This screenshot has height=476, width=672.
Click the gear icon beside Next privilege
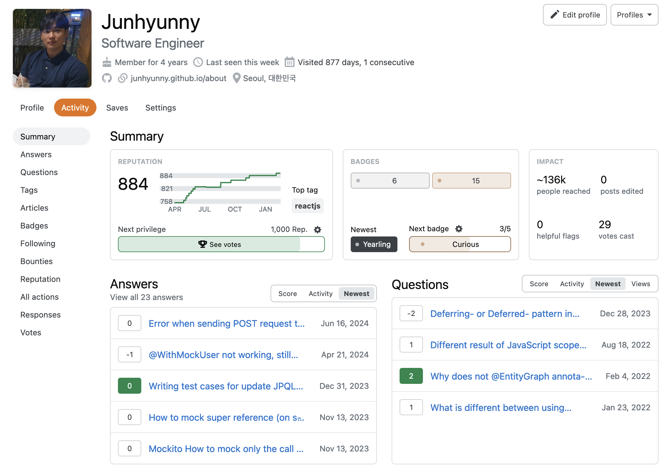pos(318,229)
